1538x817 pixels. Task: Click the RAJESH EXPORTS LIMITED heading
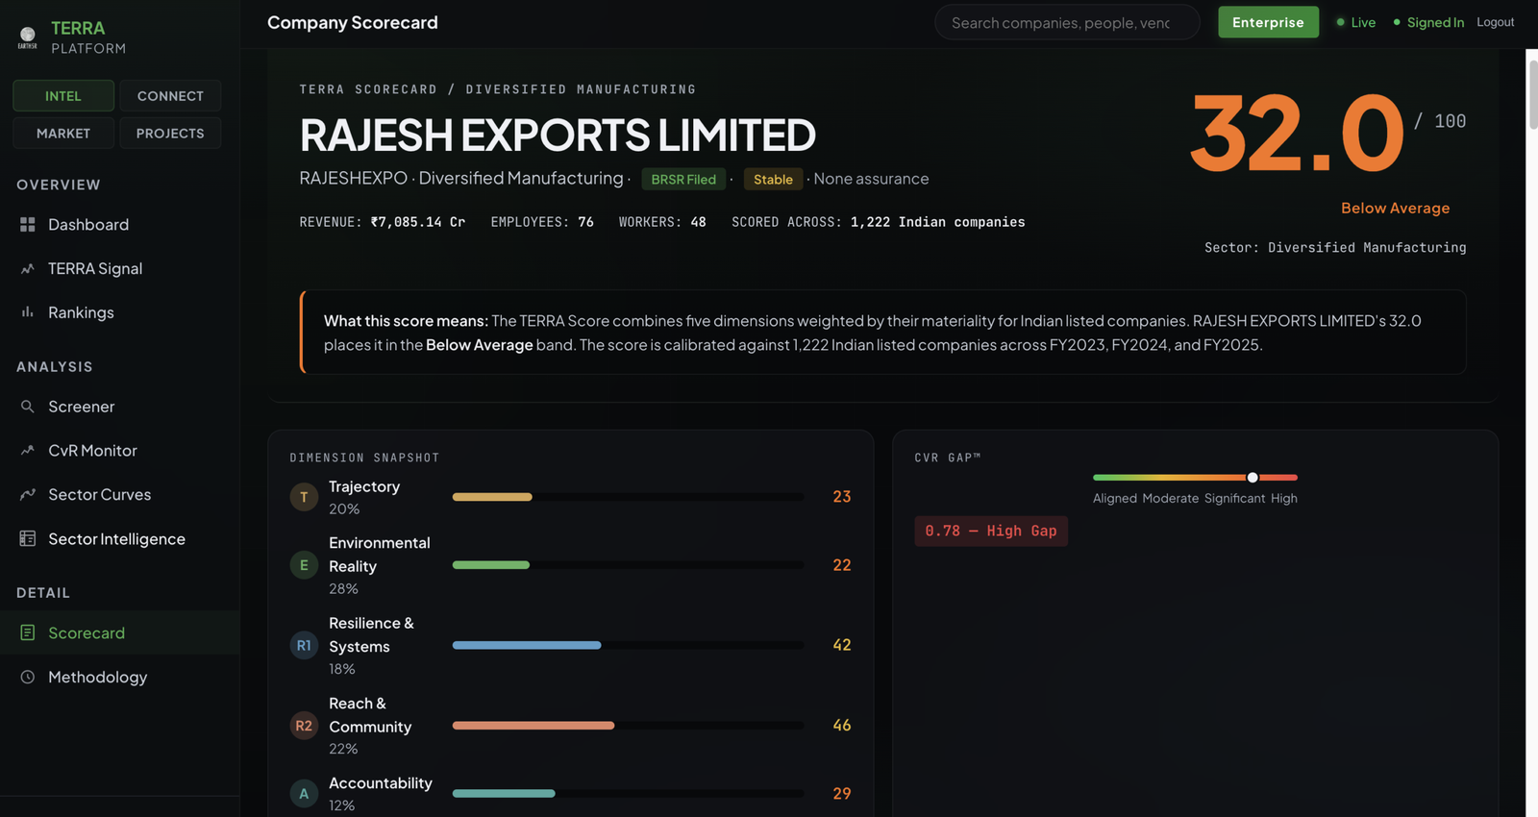[558, 135]
